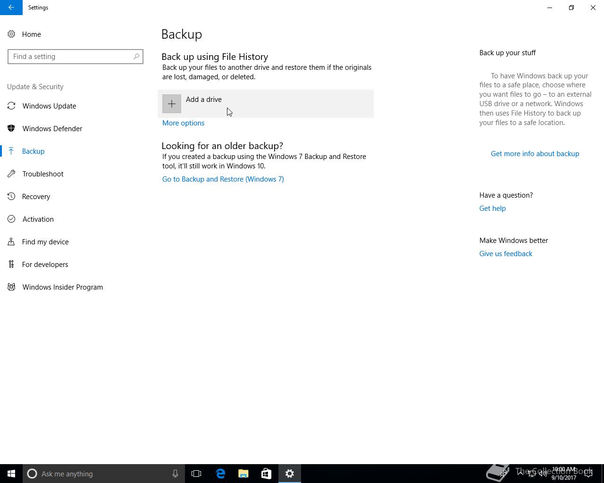The width and height of the screenshot is (604, 483).
Task: Click the Find my device person icon
Action: 11,242
